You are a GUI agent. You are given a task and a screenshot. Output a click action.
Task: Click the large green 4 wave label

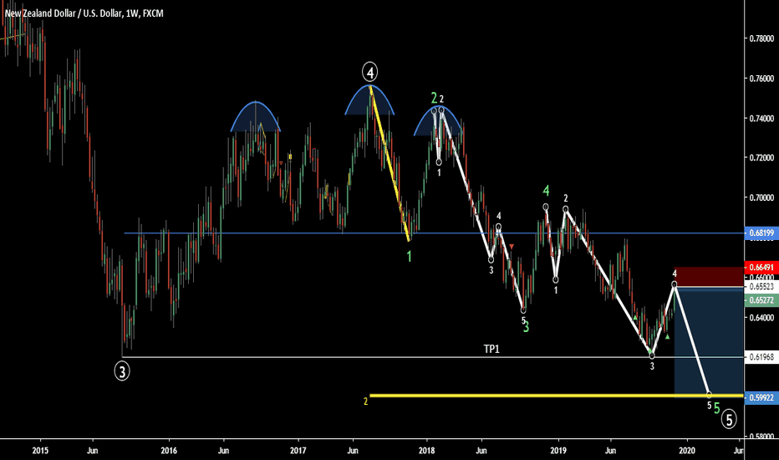[546, 191]
